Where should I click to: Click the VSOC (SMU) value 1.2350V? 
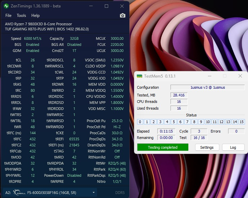(117, 60)
